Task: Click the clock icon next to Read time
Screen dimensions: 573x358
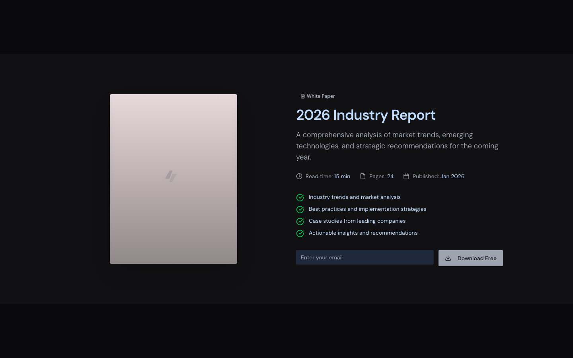Action: (x=299, y=176)
